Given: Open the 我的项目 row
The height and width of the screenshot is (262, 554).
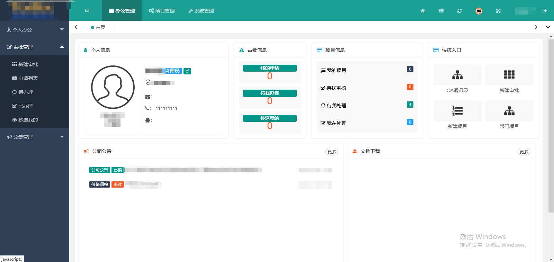Looking at the screenshot, I should (367, 70).
